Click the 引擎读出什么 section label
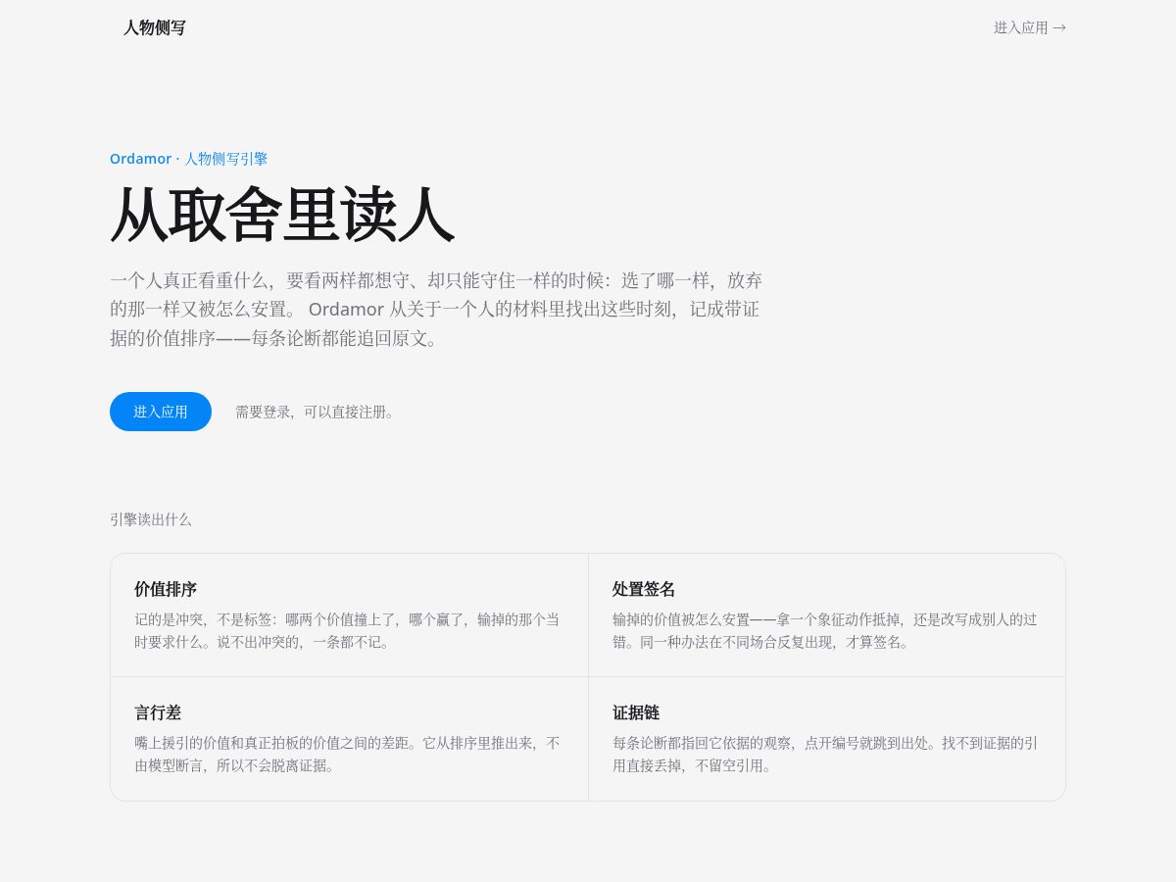This screenshot has width=1176, height=882. (151, 519)
